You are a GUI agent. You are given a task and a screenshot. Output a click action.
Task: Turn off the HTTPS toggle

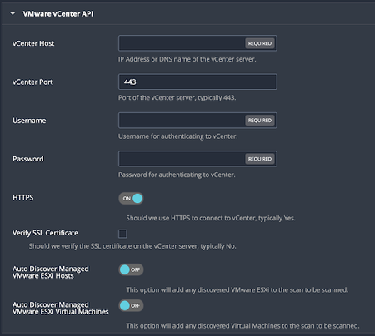point(131,199)
